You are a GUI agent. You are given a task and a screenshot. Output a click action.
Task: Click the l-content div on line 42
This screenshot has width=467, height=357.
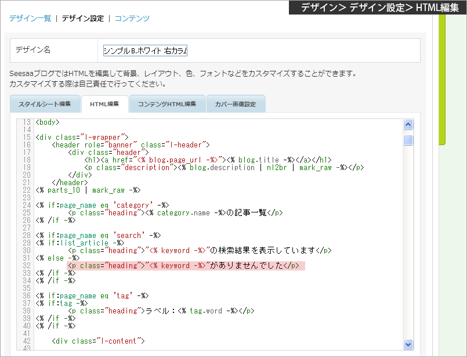[x=98, y=341]
